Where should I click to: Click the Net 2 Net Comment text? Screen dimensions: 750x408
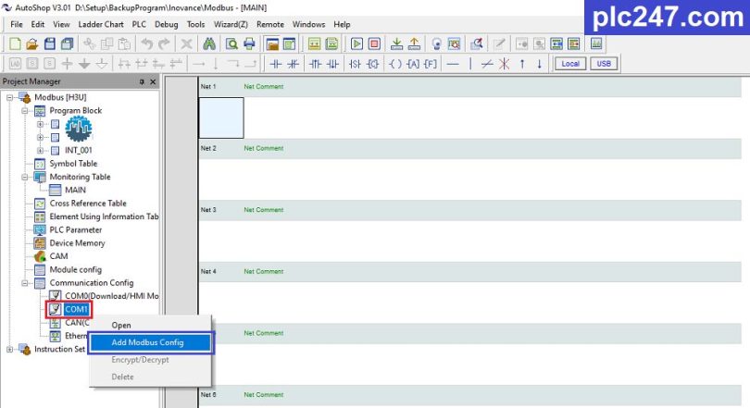264,148
